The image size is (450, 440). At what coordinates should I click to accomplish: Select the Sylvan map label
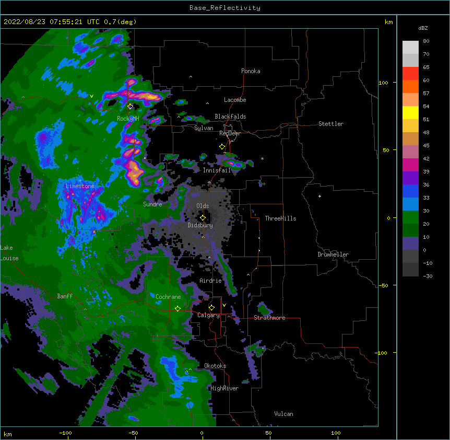204,128
